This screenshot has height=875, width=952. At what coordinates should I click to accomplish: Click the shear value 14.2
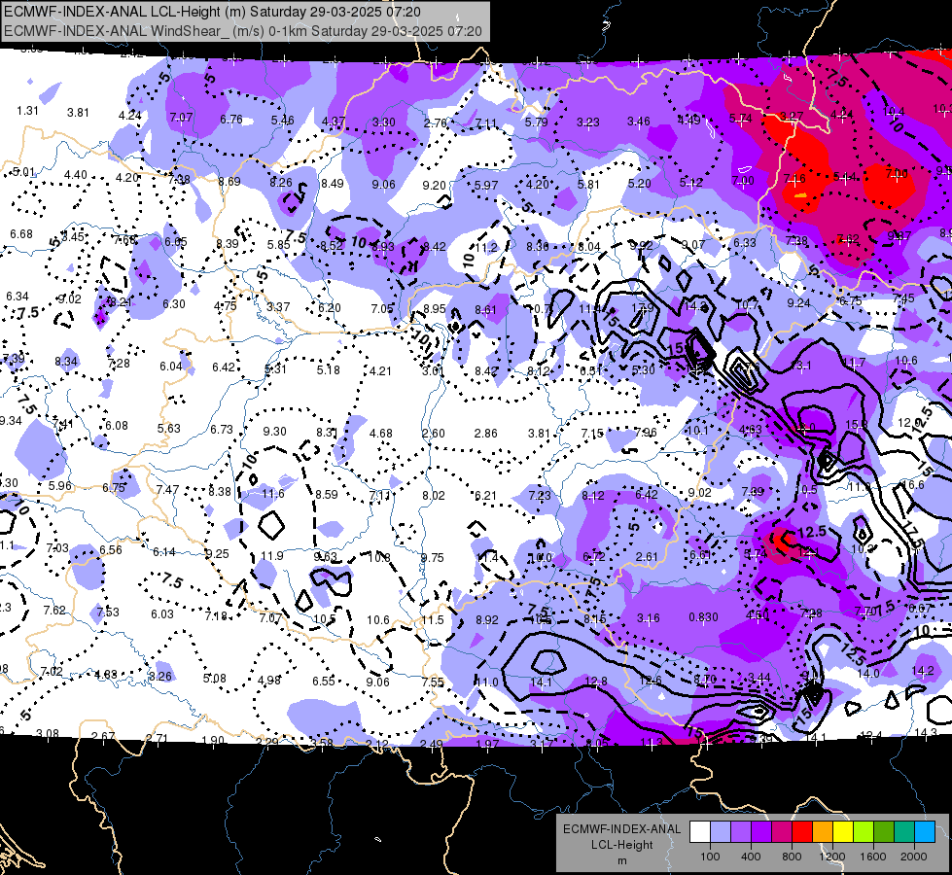pyautogui.click(x=923, y=671)
